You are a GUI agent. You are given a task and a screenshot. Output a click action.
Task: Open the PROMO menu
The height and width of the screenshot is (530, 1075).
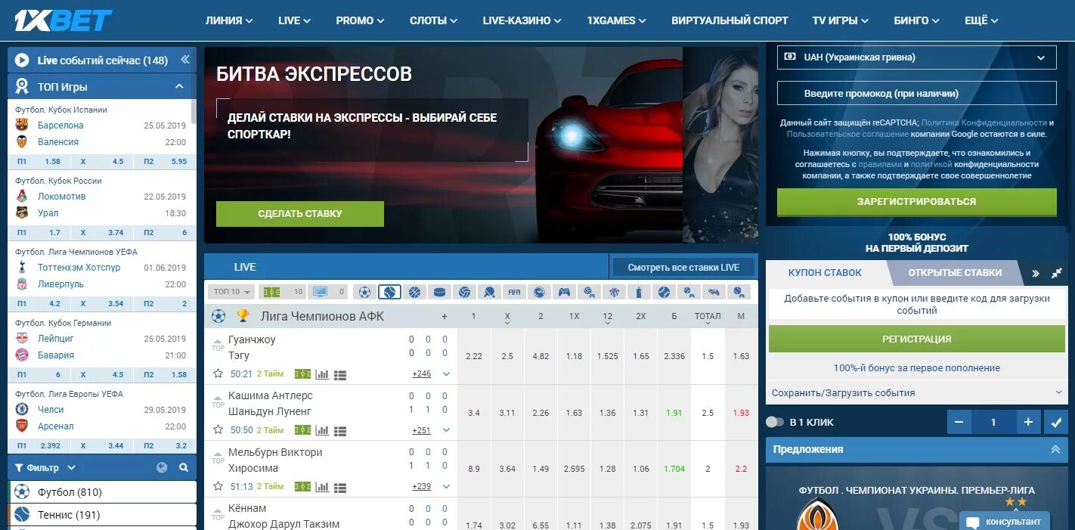(x=361, y=20)
